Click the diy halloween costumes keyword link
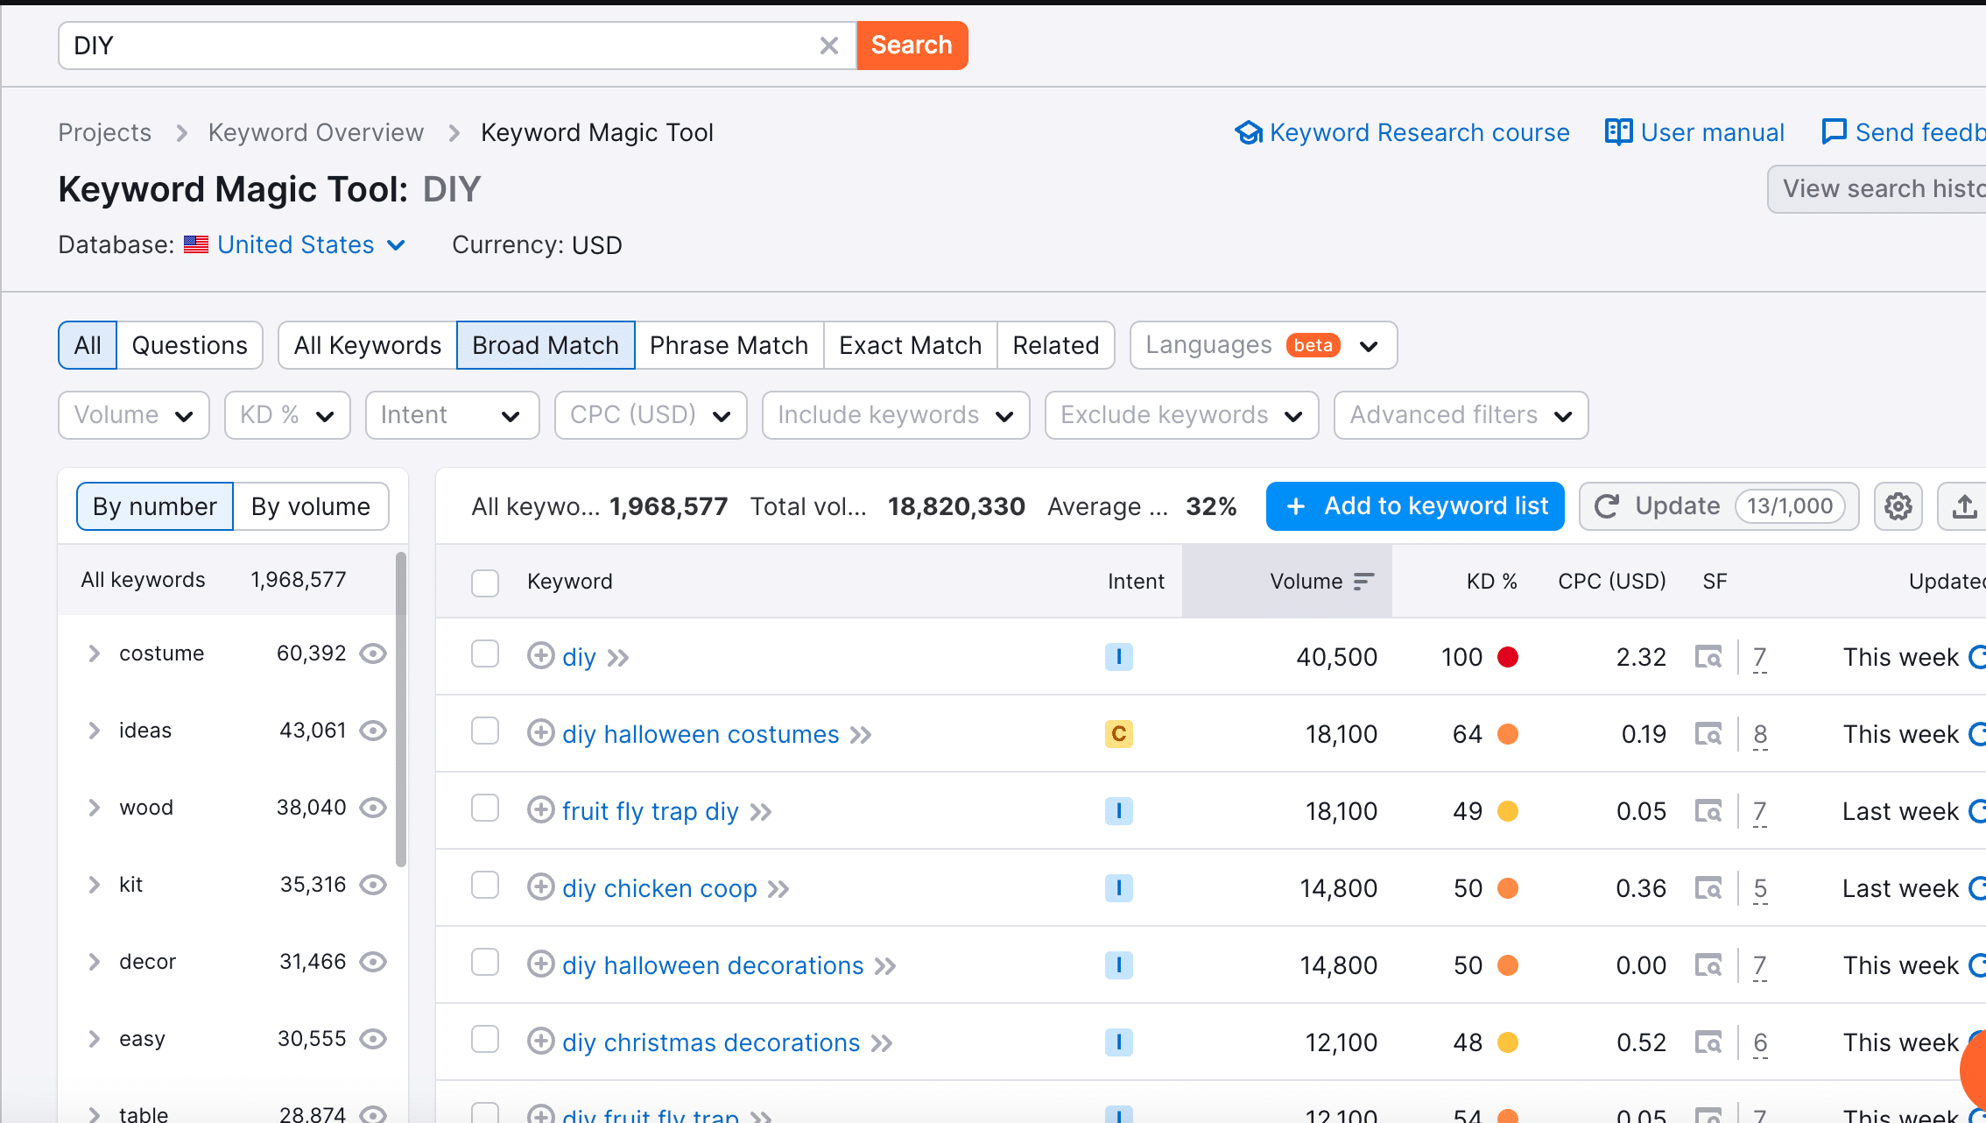 (x=701, y=732)
